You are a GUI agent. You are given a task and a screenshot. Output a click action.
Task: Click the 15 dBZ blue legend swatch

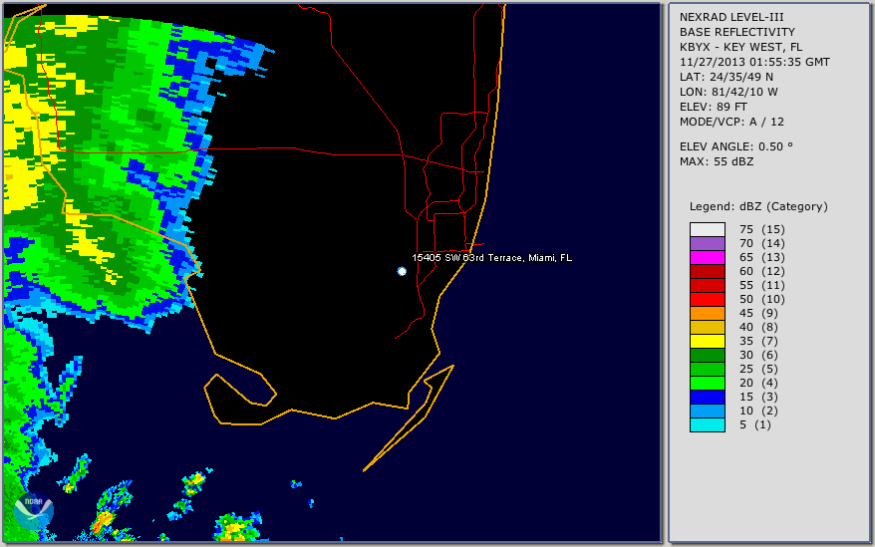coord(707,397)
